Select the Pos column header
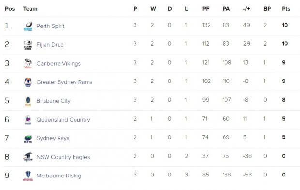 click(10, 9)
